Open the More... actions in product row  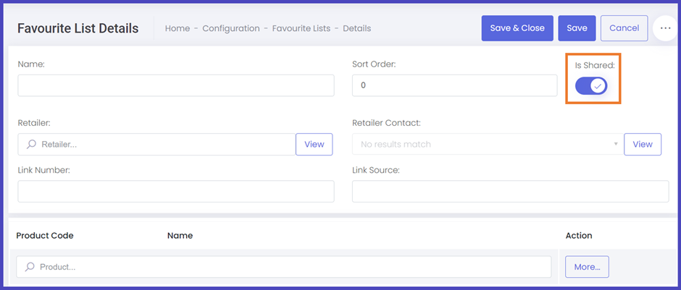[587, 267]
